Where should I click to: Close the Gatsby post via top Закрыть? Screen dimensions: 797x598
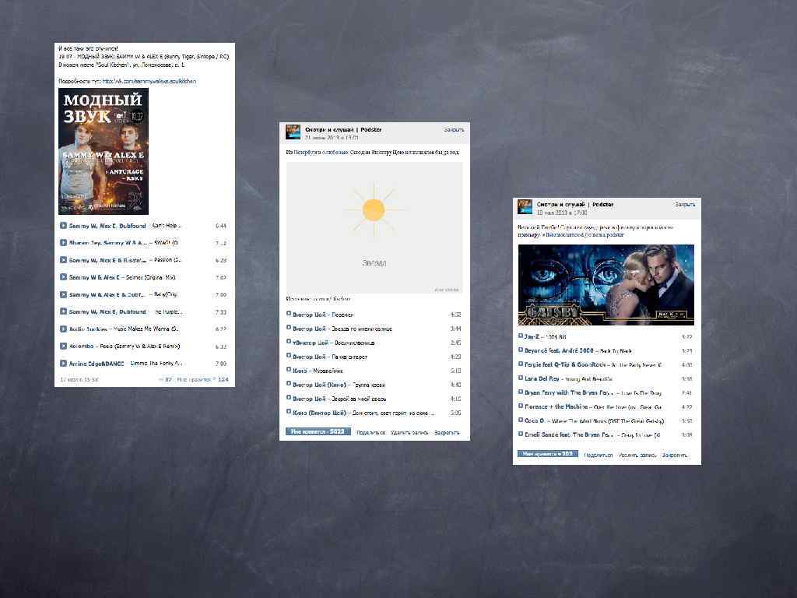[685, 205]
